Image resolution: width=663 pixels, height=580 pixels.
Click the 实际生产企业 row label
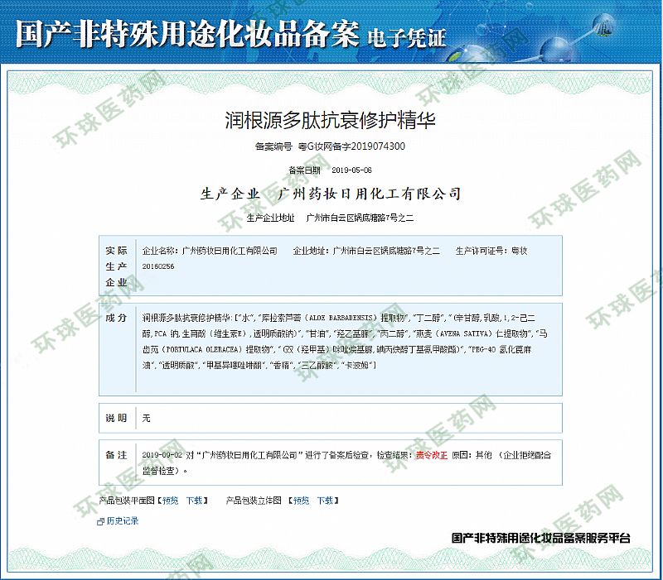point(116,266)
